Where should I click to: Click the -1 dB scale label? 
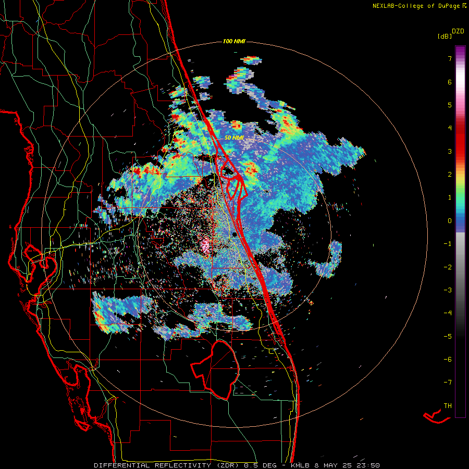[x=448, y=244]
